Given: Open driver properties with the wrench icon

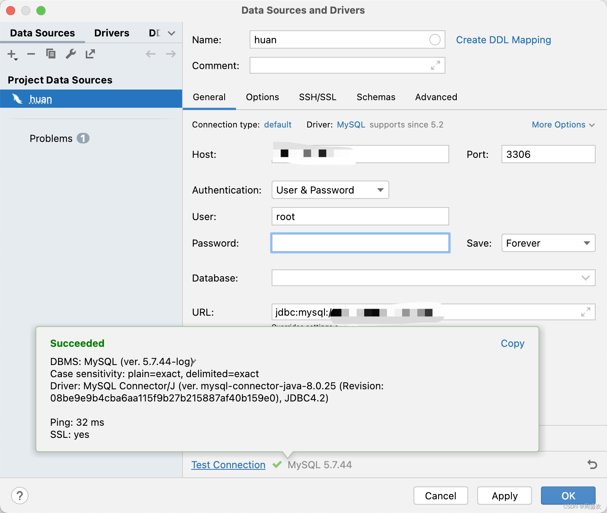Looking at the screenshot, I should pyautogui.click(x=71, y=54).
